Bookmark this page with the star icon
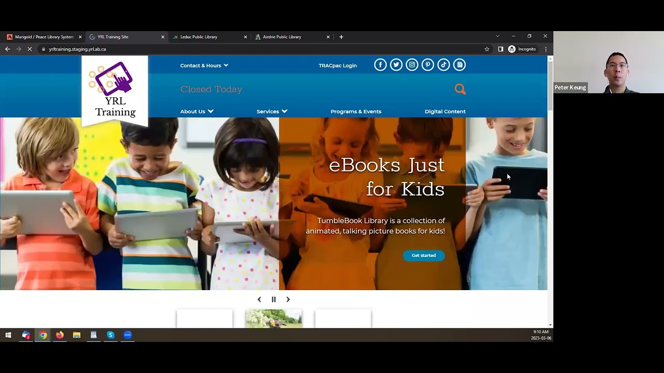Screen dimensions: 664x373 487,49
